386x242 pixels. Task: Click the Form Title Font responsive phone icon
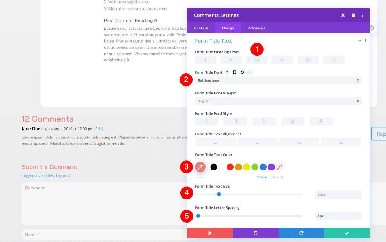point(235,72)
